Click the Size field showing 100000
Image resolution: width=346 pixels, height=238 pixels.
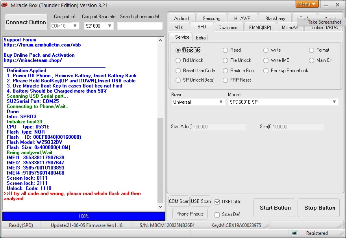[x=298, y=126]
